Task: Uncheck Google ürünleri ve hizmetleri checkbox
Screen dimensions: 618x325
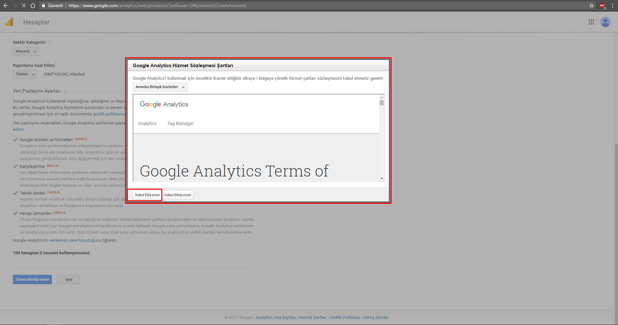Action: click(x=15, y=140)
